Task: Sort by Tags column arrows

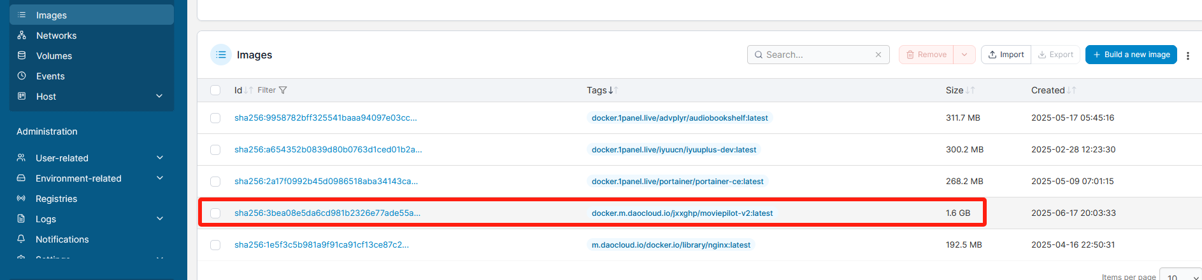Action: click(x=613, y=90)
